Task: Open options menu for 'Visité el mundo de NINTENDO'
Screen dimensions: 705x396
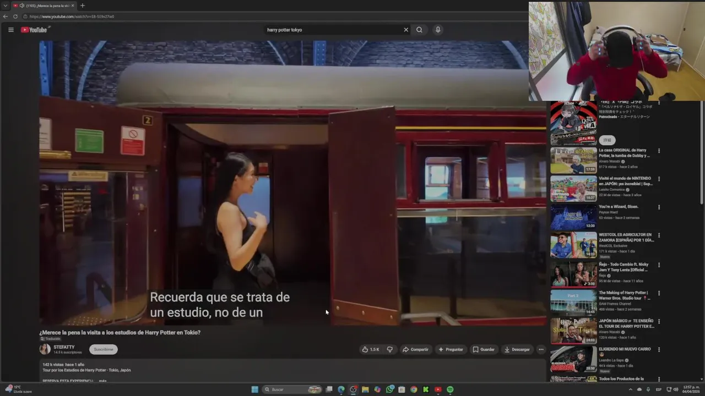Action: (x=659, y=179)
